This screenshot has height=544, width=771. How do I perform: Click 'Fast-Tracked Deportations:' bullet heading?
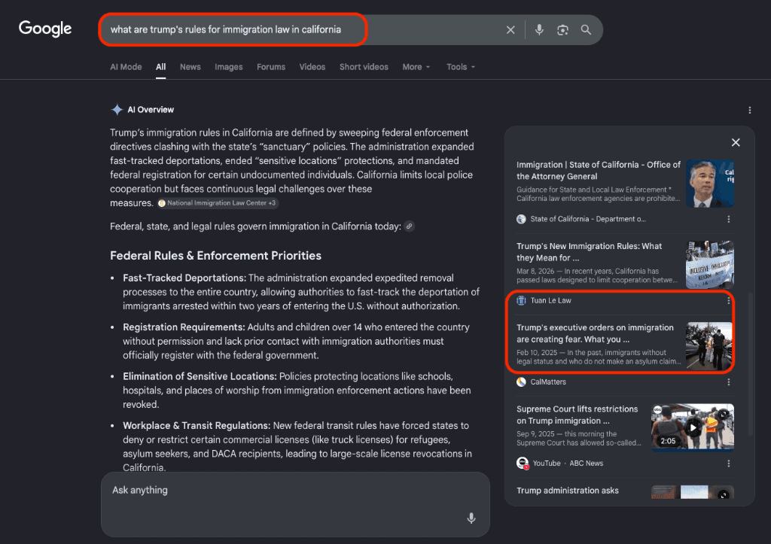point(184,278)
